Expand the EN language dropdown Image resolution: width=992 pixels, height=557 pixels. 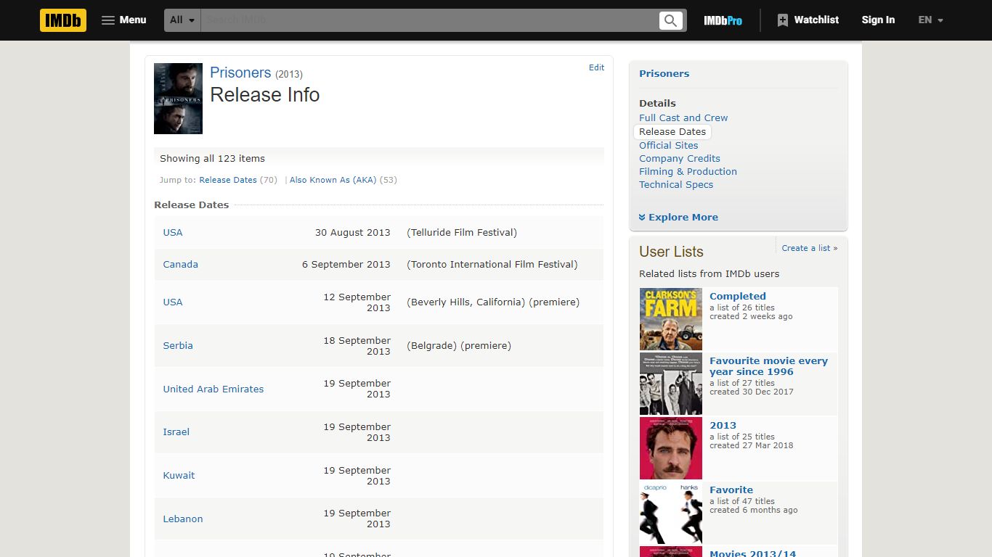point(930,20)
